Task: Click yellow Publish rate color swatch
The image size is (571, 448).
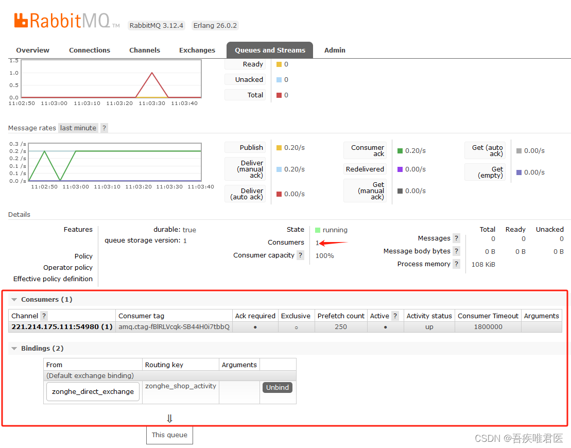Action: (x=279, y=148)
